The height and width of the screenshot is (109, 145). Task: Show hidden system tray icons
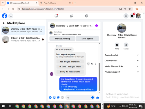[120, 106]
